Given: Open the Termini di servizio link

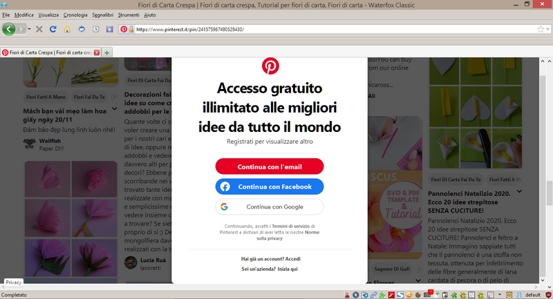Looking at the screenshot, I should pyautogui.click(x=290, y=226).
